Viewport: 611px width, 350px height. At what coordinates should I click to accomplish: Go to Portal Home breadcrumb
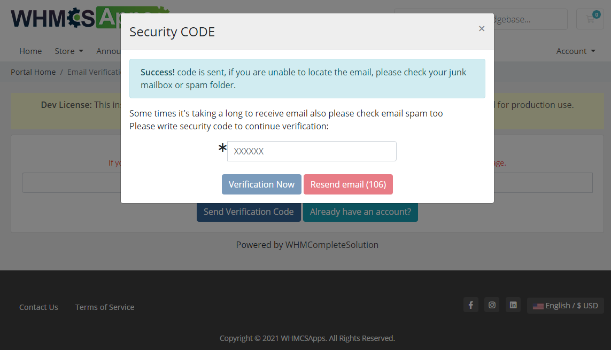pos(33,72)
